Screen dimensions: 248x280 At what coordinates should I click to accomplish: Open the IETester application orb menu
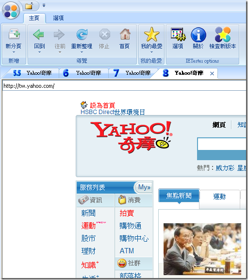tap(11, 10)
